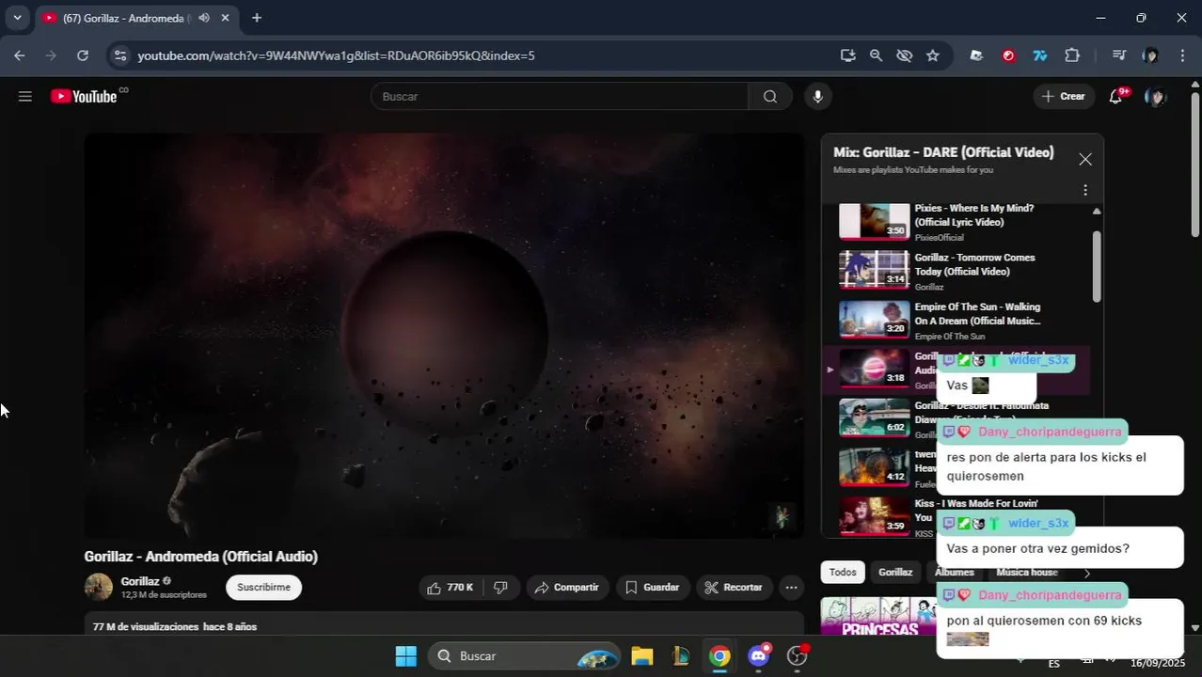The image size is (1202, 677).
Task: Open Gorillaz channel name link
Action: point(140,581)
